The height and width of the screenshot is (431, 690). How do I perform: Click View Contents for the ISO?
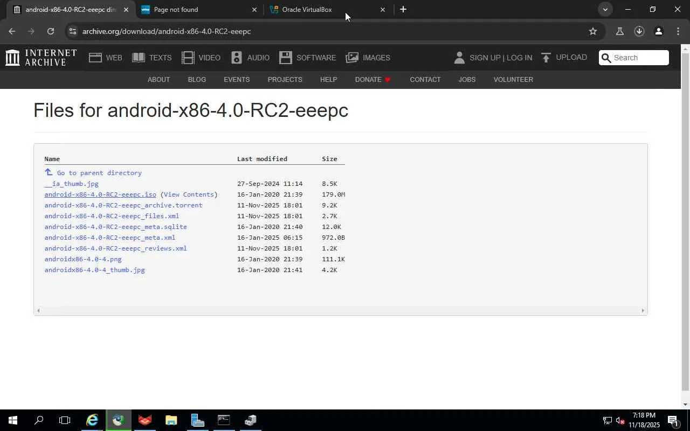coord(189,194)
